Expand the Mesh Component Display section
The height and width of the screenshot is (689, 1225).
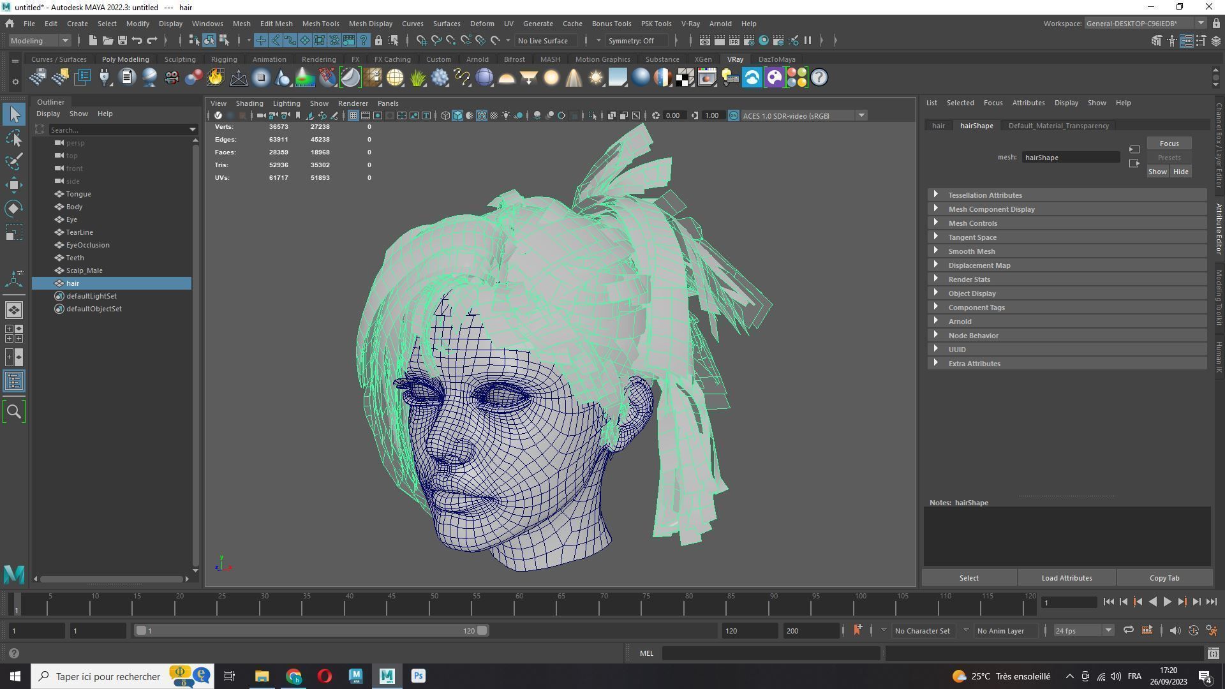click(1067, 209)
